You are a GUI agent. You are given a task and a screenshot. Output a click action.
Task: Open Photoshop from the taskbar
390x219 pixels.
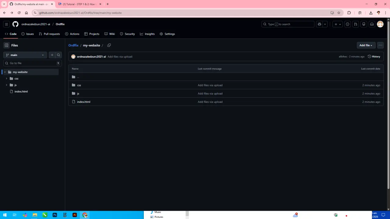pos(55,215)
